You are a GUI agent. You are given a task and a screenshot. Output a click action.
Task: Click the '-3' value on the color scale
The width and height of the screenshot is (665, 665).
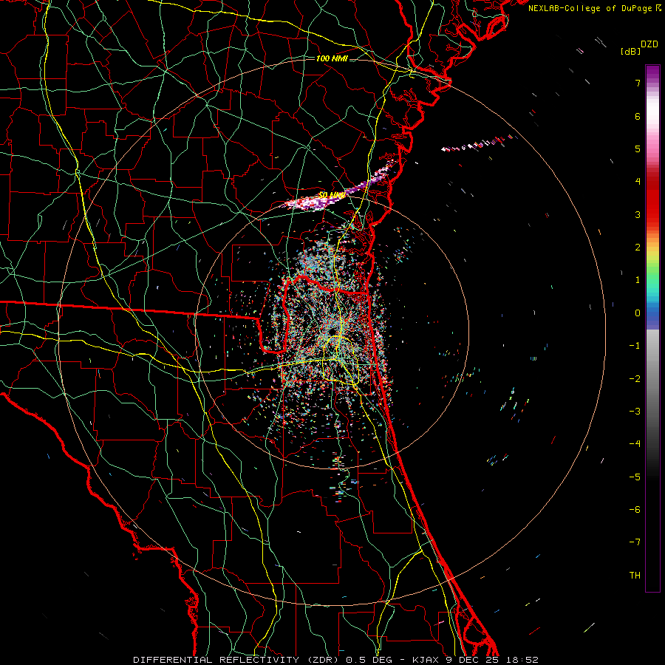pyautogui.click(x=635, y=412)
